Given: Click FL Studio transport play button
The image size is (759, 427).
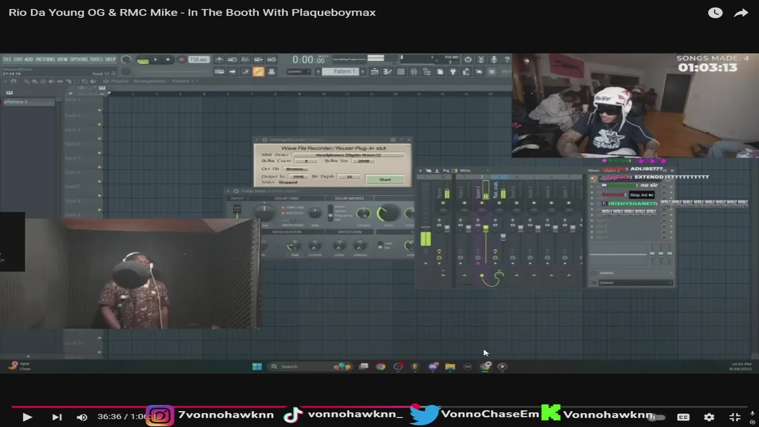Looking at the screenshot, I should tap(155, 59).
